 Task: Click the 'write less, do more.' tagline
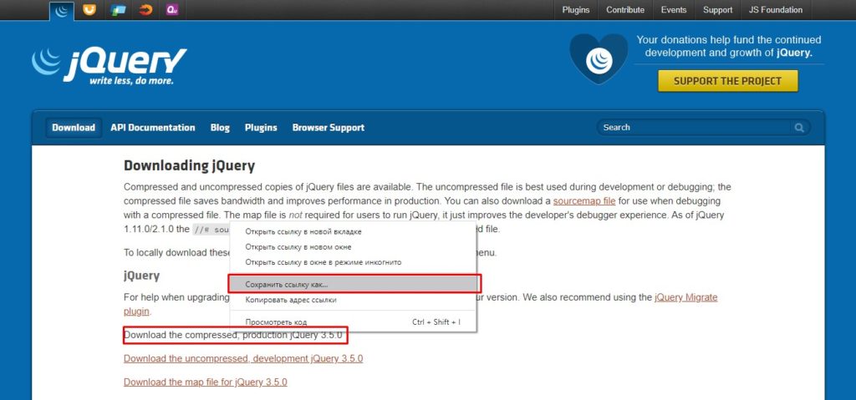[131, 81]
